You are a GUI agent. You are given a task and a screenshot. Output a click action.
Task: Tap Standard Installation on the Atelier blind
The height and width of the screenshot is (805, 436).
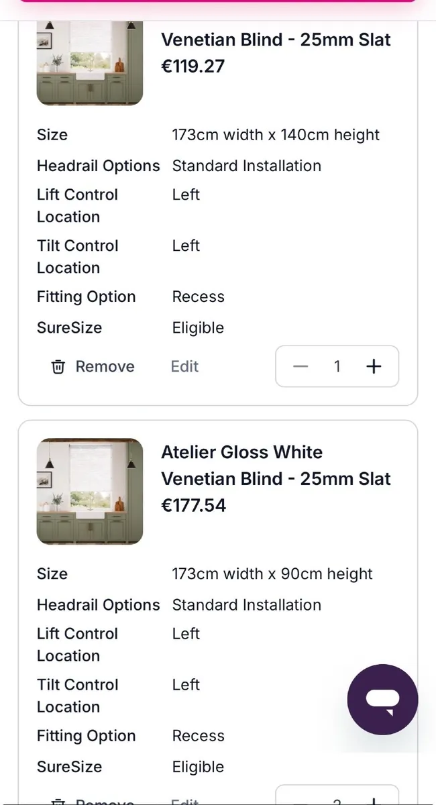[x=246, y=605]
